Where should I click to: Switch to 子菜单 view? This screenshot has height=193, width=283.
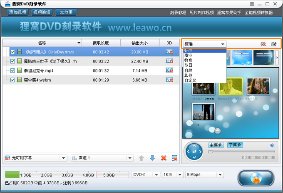235,145
